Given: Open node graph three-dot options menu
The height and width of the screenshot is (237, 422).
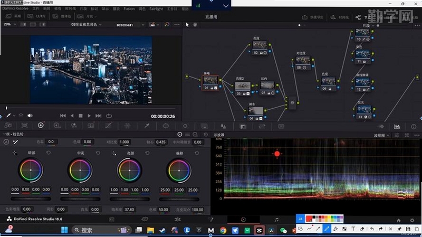Looking at the screenshot, I should click(x=417, y=25).
